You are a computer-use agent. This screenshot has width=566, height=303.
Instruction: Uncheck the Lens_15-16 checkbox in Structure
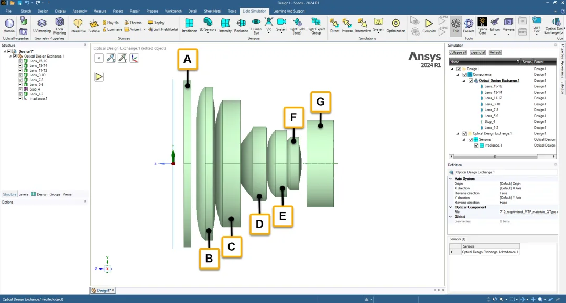point(20,61)
